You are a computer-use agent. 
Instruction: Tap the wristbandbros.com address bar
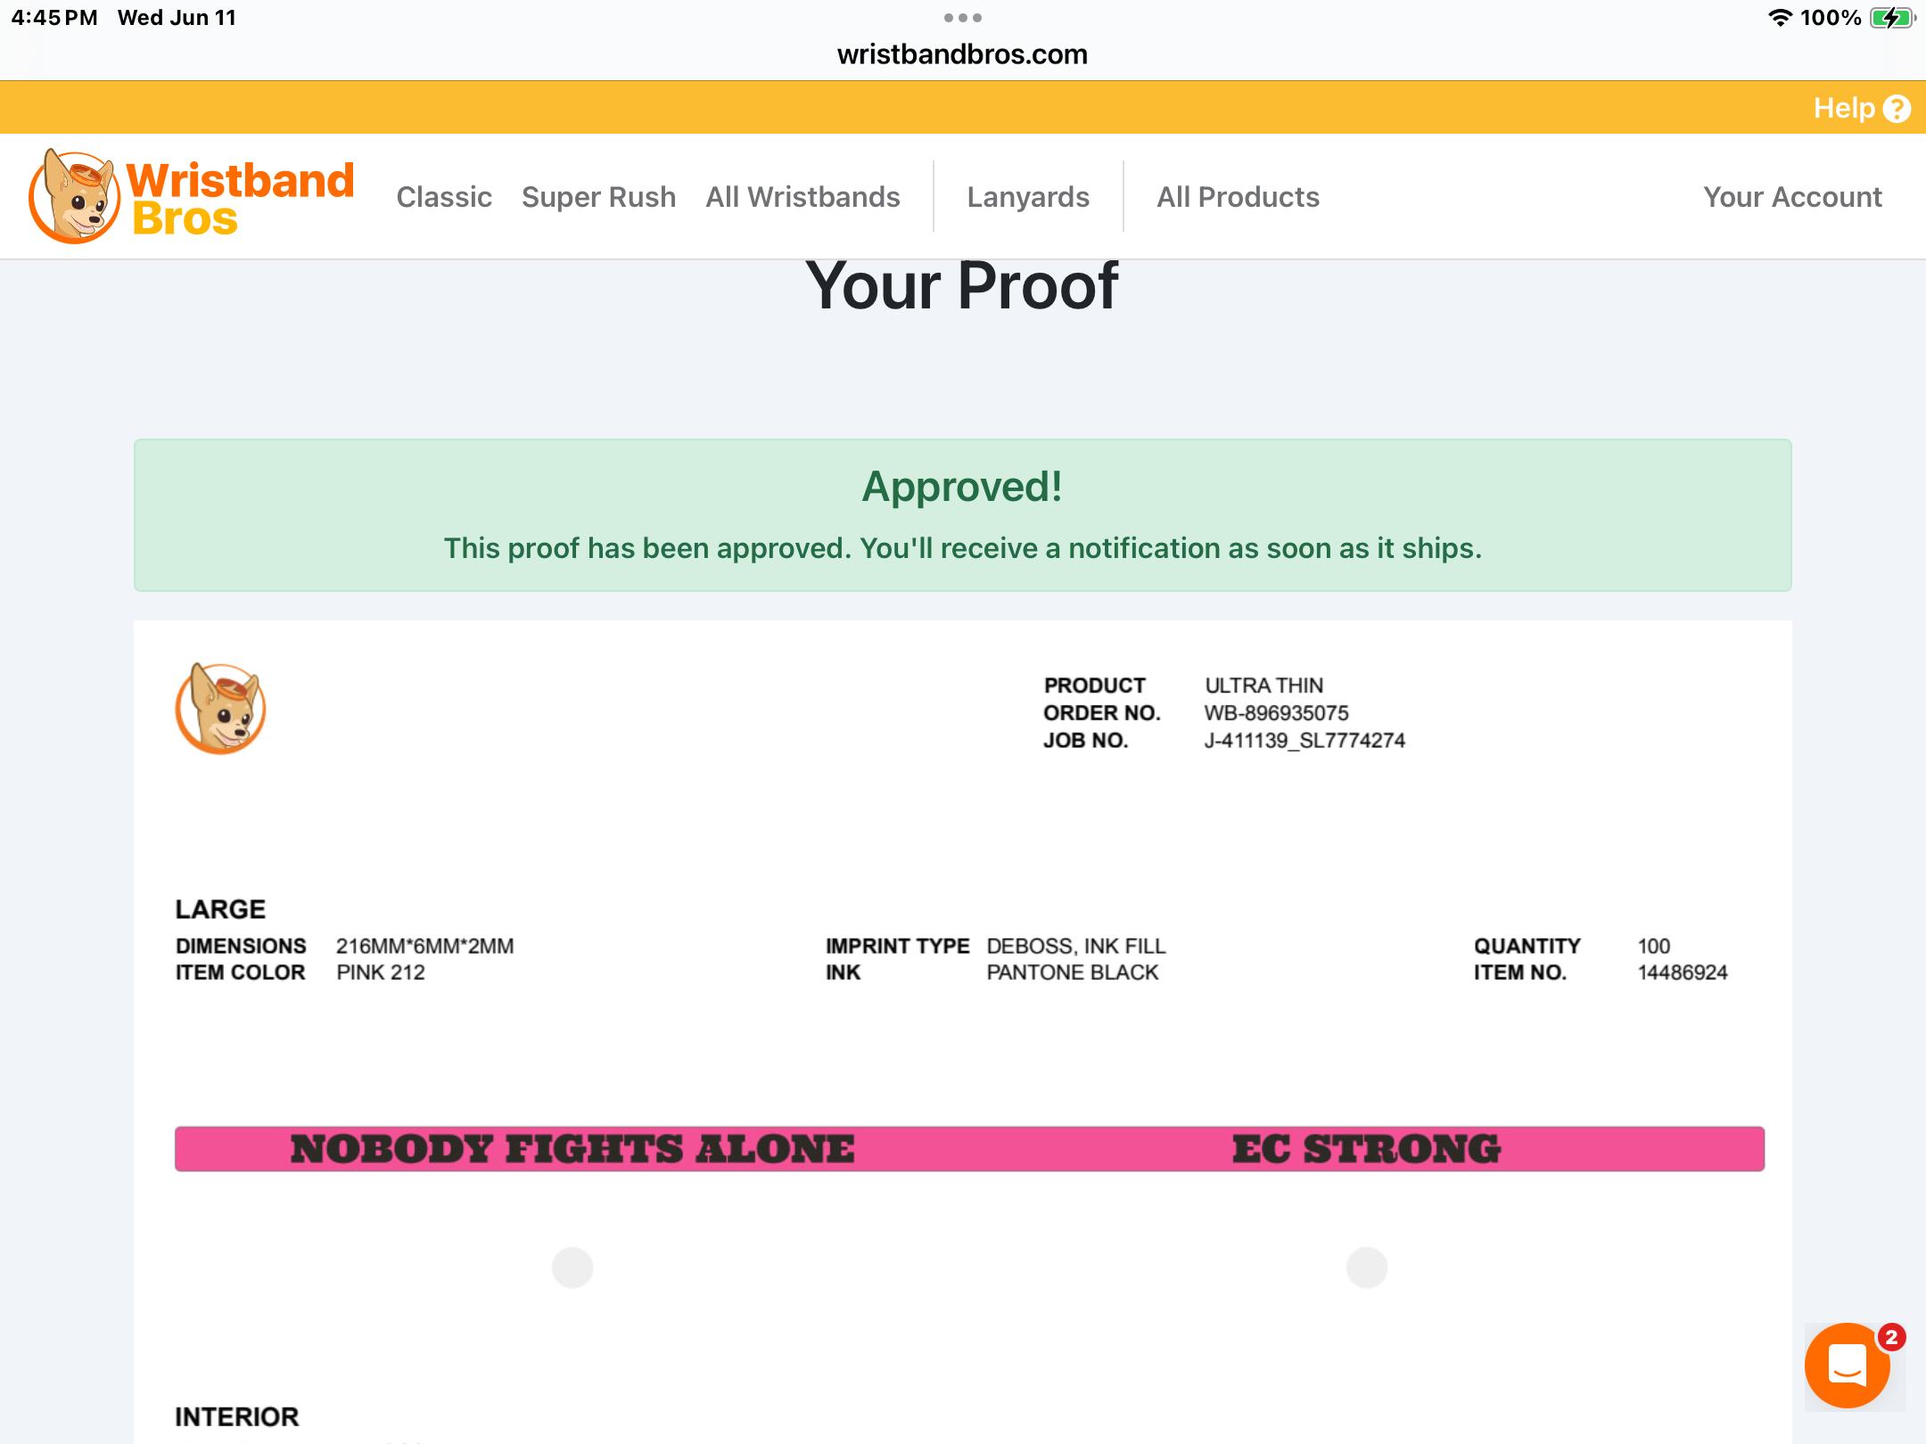(x=962, y=54)
